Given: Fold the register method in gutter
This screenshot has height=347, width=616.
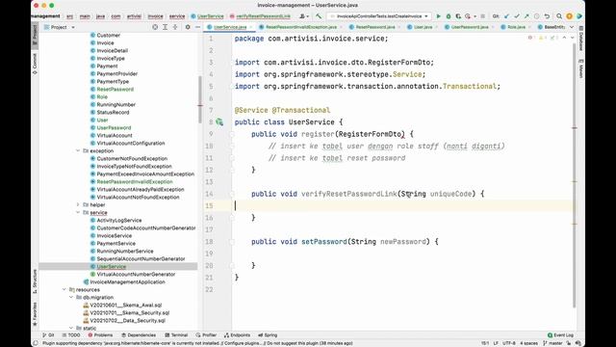Looking at the screenshot, I should pos(232,134).
